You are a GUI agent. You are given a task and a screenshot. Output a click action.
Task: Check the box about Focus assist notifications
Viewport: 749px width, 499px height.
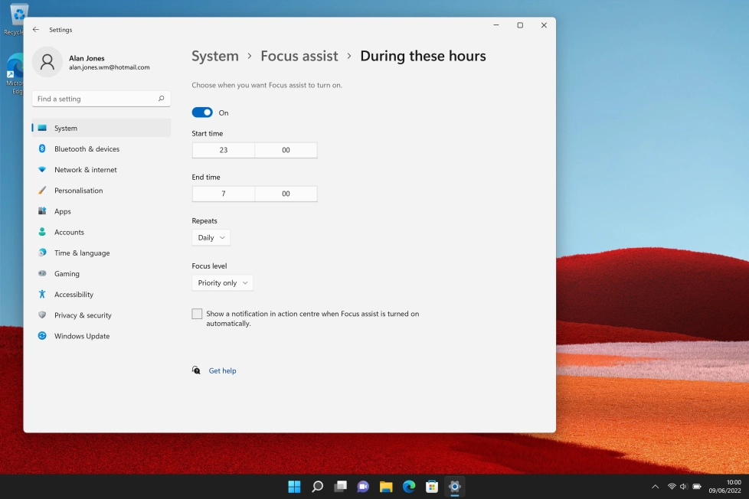click(197, 314)
